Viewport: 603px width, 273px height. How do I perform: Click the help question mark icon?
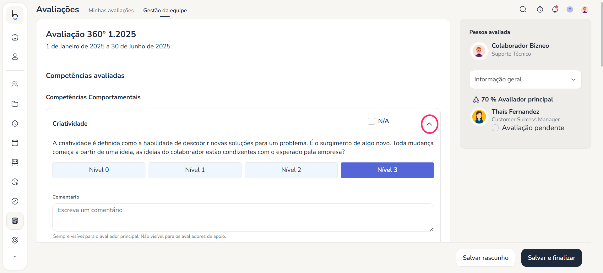coord(570,9)
